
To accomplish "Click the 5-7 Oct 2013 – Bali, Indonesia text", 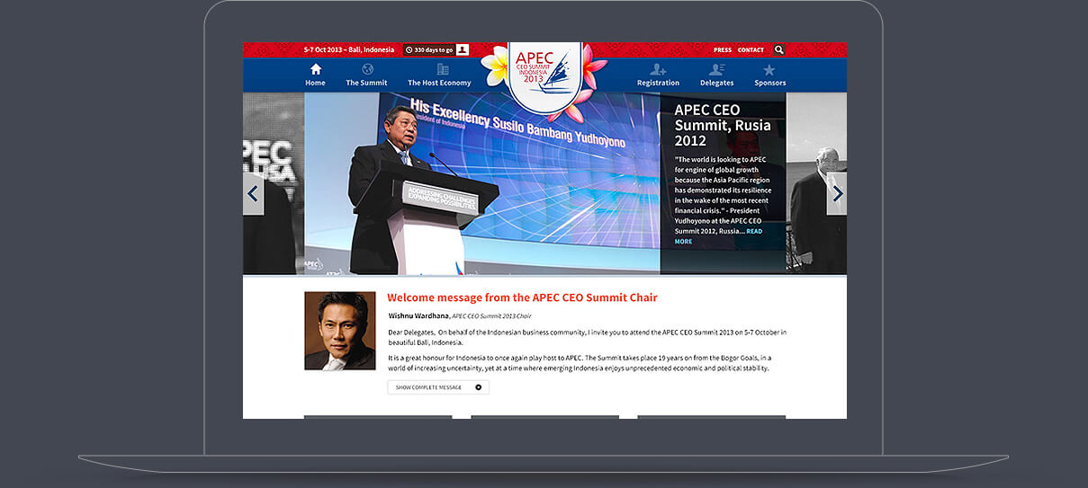I will pos(349,49).
